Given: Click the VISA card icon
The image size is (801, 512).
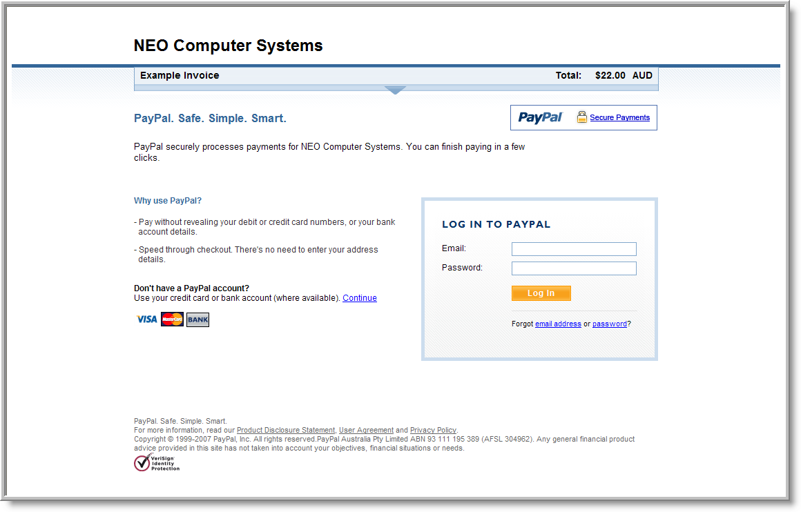Looking at the screenshot, I should 146,319.
